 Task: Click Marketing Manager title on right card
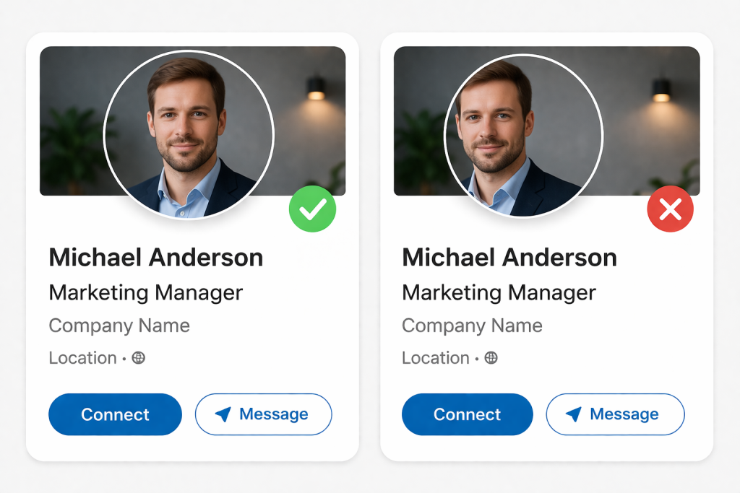[499, 292]
